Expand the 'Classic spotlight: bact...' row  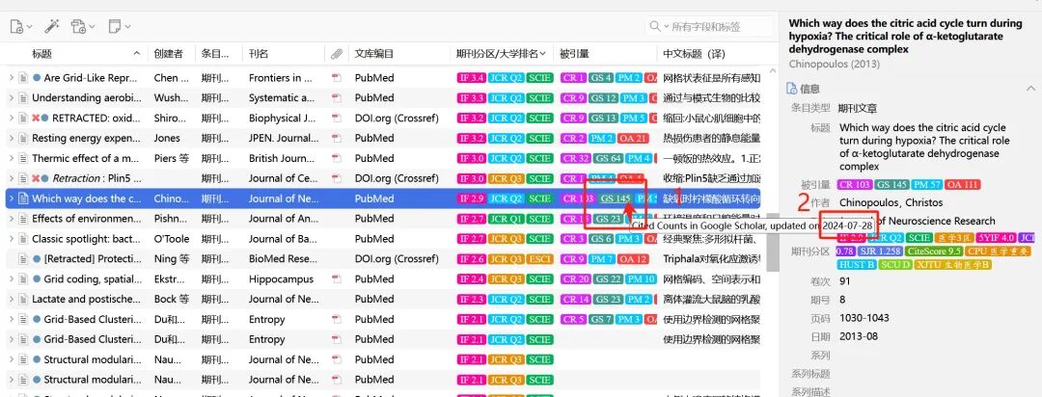(x=12, y=238)
